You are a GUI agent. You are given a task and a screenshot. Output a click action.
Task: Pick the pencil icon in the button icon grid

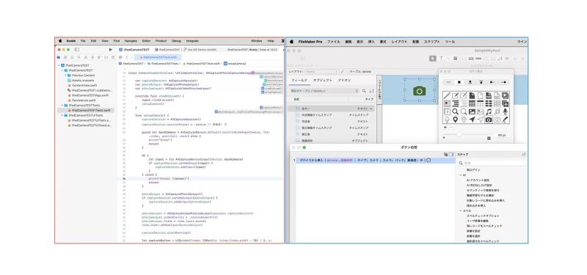447,95
